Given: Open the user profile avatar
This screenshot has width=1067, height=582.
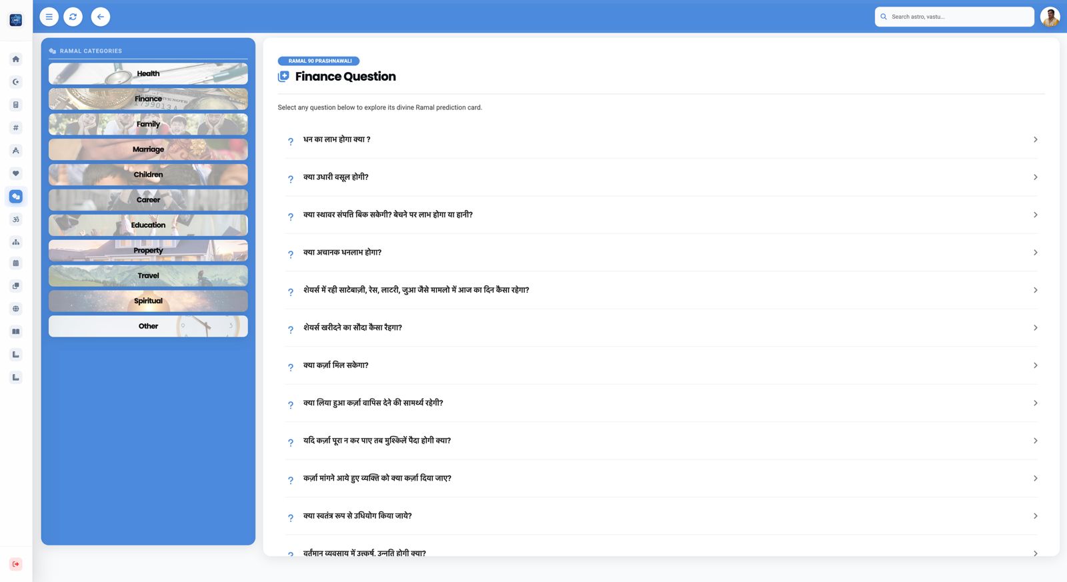Looking at the screenshot, I should pyautogui.click(x=1050, y=17).
